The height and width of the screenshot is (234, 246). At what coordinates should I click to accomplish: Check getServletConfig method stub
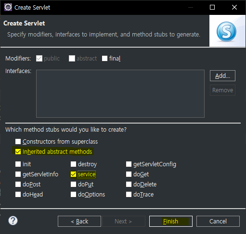(x=129, y=164)
